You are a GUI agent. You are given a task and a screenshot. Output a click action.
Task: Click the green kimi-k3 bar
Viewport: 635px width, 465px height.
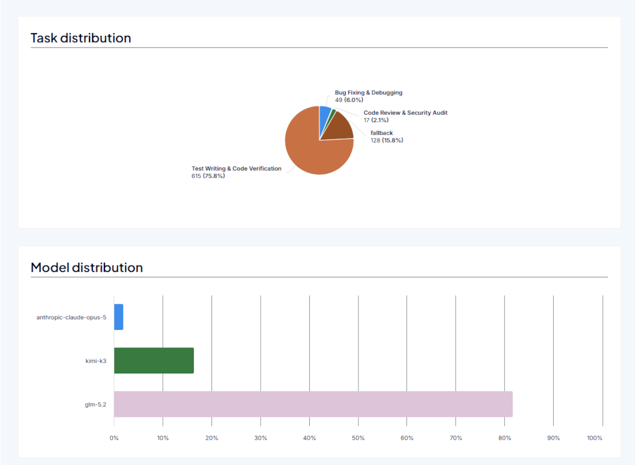154,361
